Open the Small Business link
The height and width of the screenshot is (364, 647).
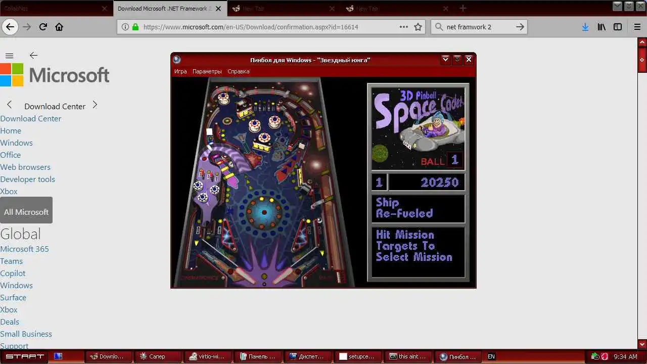pos(26,334)
